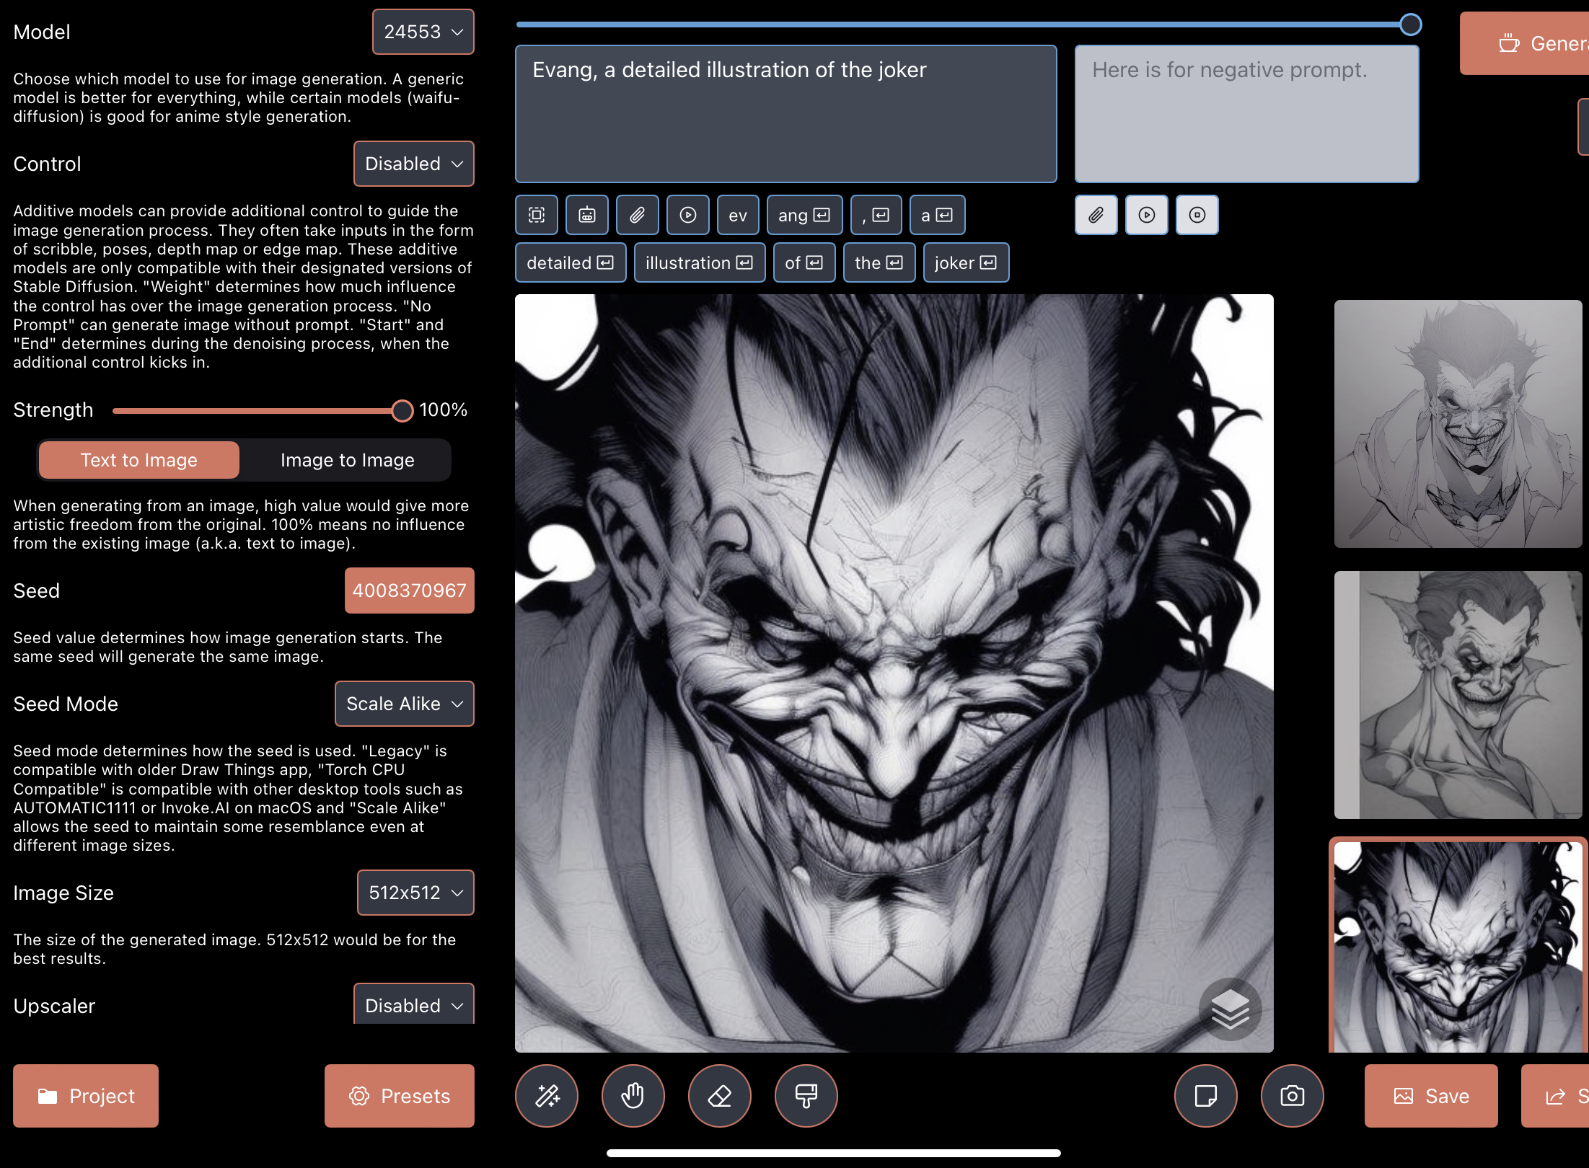Select the eraser tool
Image resolution: width=1589 pixels, height=1168 pixels.
[719, 1096]
